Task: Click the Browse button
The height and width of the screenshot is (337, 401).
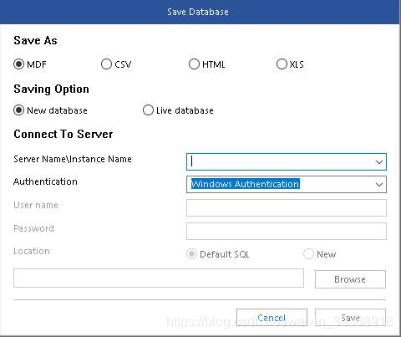Action: coord(350,279)
